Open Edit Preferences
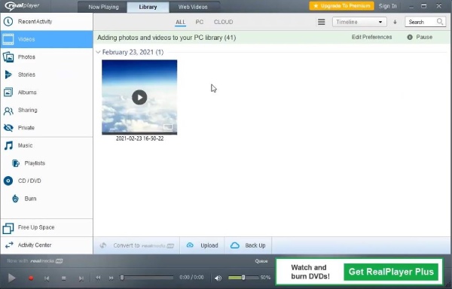This screenshot has height=289, width=452. click(371, 37)
